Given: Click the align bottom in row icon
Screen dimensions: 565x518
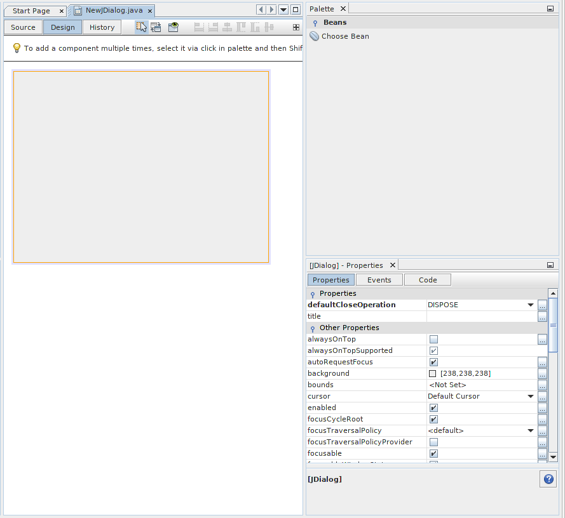Looking at the screenshot, I should [x=255, y=27].
